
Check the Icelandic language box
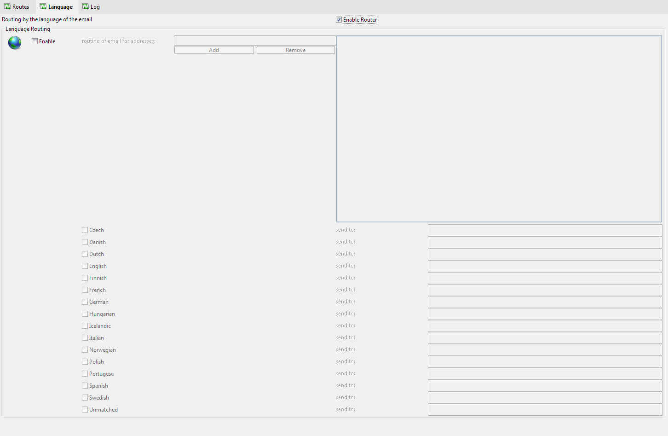tap(85, 326)
